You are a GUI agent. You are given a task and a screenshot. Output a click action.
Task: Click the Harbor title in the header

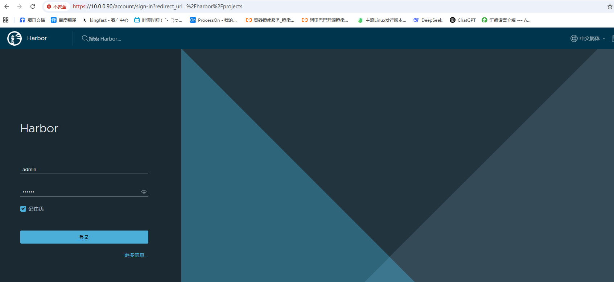(x=37, y=38)
